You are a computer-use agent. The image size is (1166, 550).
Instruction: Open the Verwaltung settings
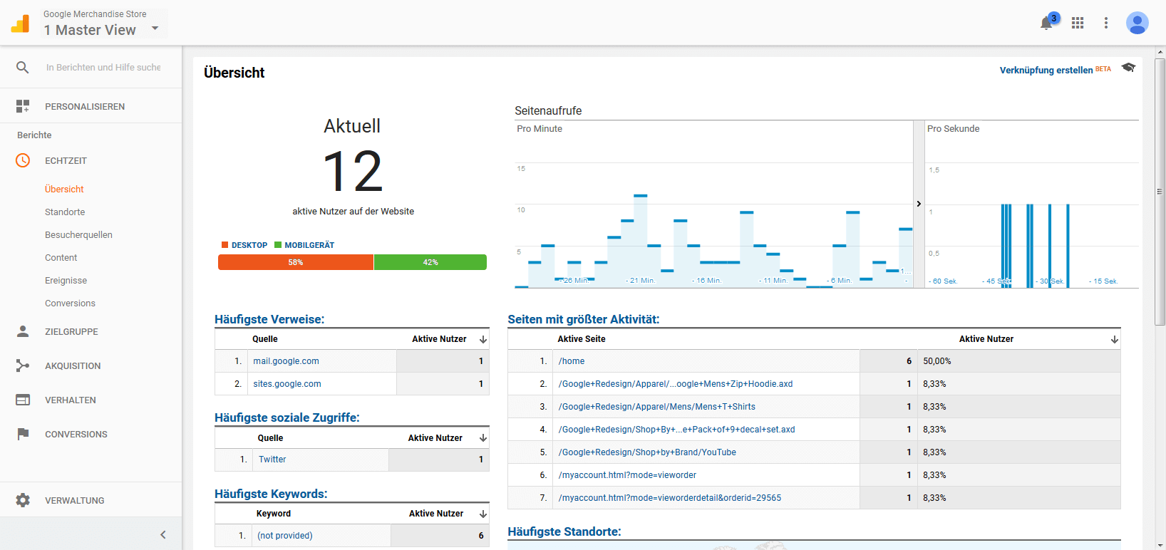coord(75,500)
